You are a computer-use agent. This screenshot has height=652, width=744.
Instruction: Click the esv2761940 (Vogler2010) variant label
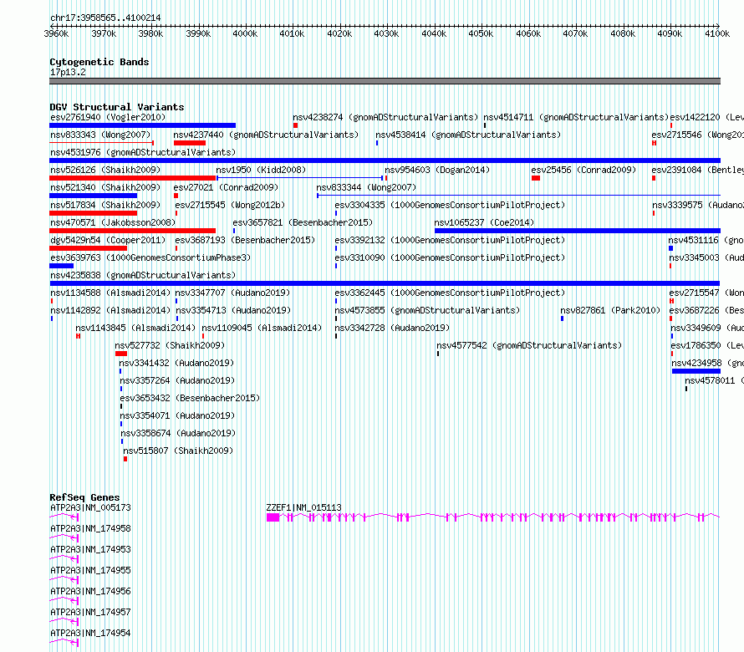108,117
